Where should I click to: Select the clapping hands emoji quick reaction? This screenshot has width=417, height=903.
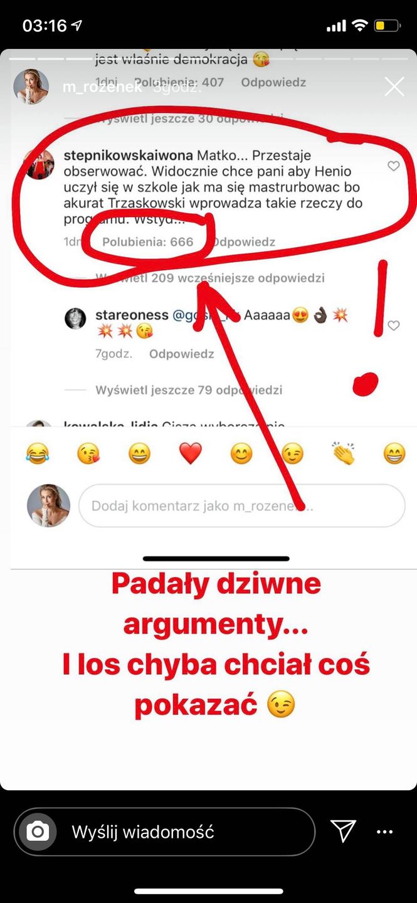pyautogui.click(x=343, y=453)
